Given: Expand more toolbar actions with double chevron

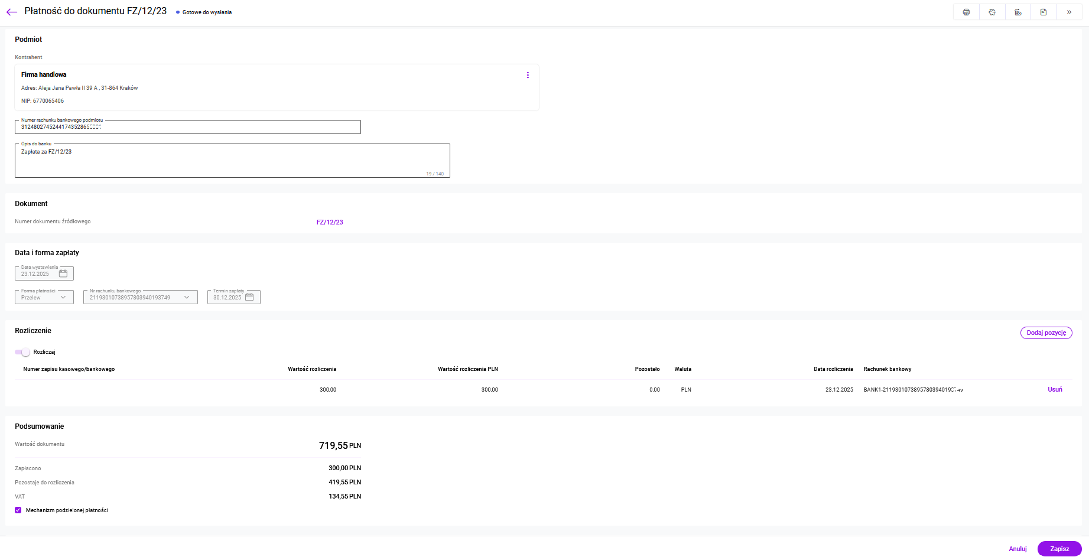Looking at the screenshot, I should tap(1069, 12).
